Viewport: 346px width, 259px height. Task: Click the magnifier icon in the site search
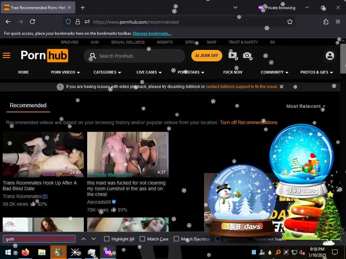click(93, 56)
